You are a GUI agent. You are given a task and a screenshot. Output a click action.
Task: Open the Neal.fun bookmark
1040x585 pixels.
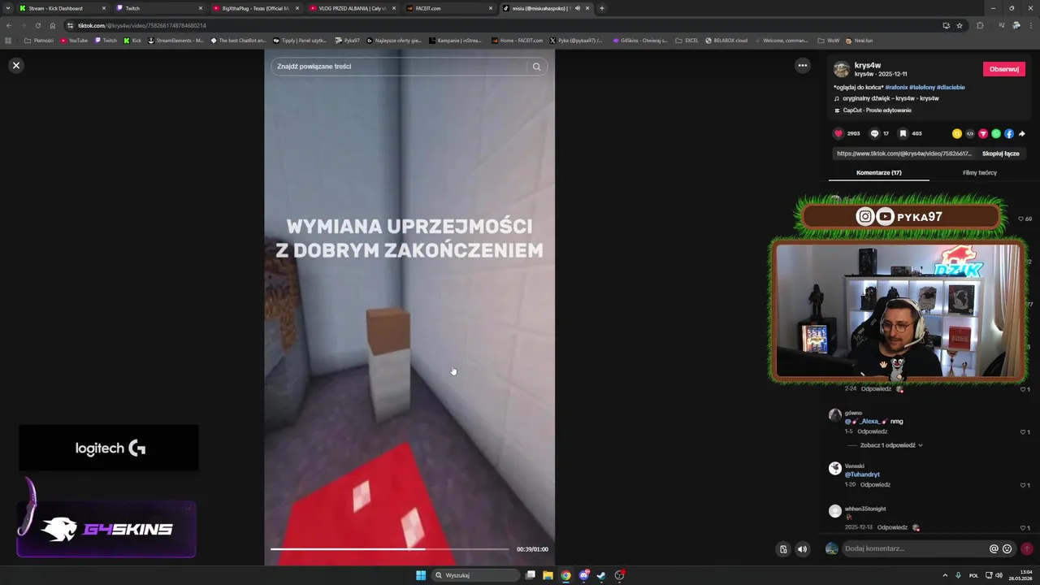point(860,40)
